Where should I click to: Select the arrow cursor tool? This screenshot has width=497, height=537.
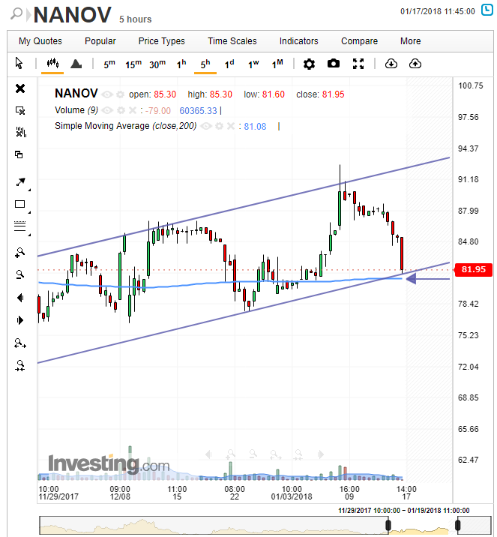coord(19,63)
